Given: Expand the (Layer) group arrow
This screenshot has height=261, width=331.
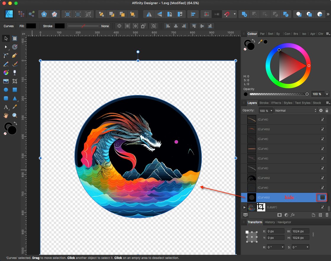Looking at the screenshot, I should tap(244, 207).
